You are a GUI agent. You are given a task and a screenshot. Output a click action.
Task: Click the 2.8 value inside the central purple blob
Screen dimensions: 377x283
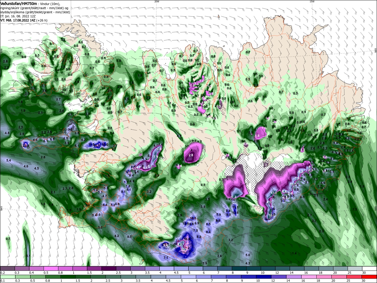191,155
